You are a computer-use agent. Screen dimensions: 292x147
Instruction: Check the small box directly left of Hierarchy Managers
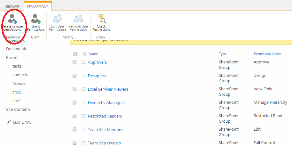tap(83, 102)
